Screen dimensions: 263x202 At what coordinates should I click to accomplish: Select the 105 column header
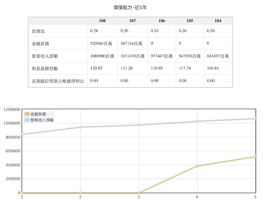pyautogui.click(x=190, y=21)
